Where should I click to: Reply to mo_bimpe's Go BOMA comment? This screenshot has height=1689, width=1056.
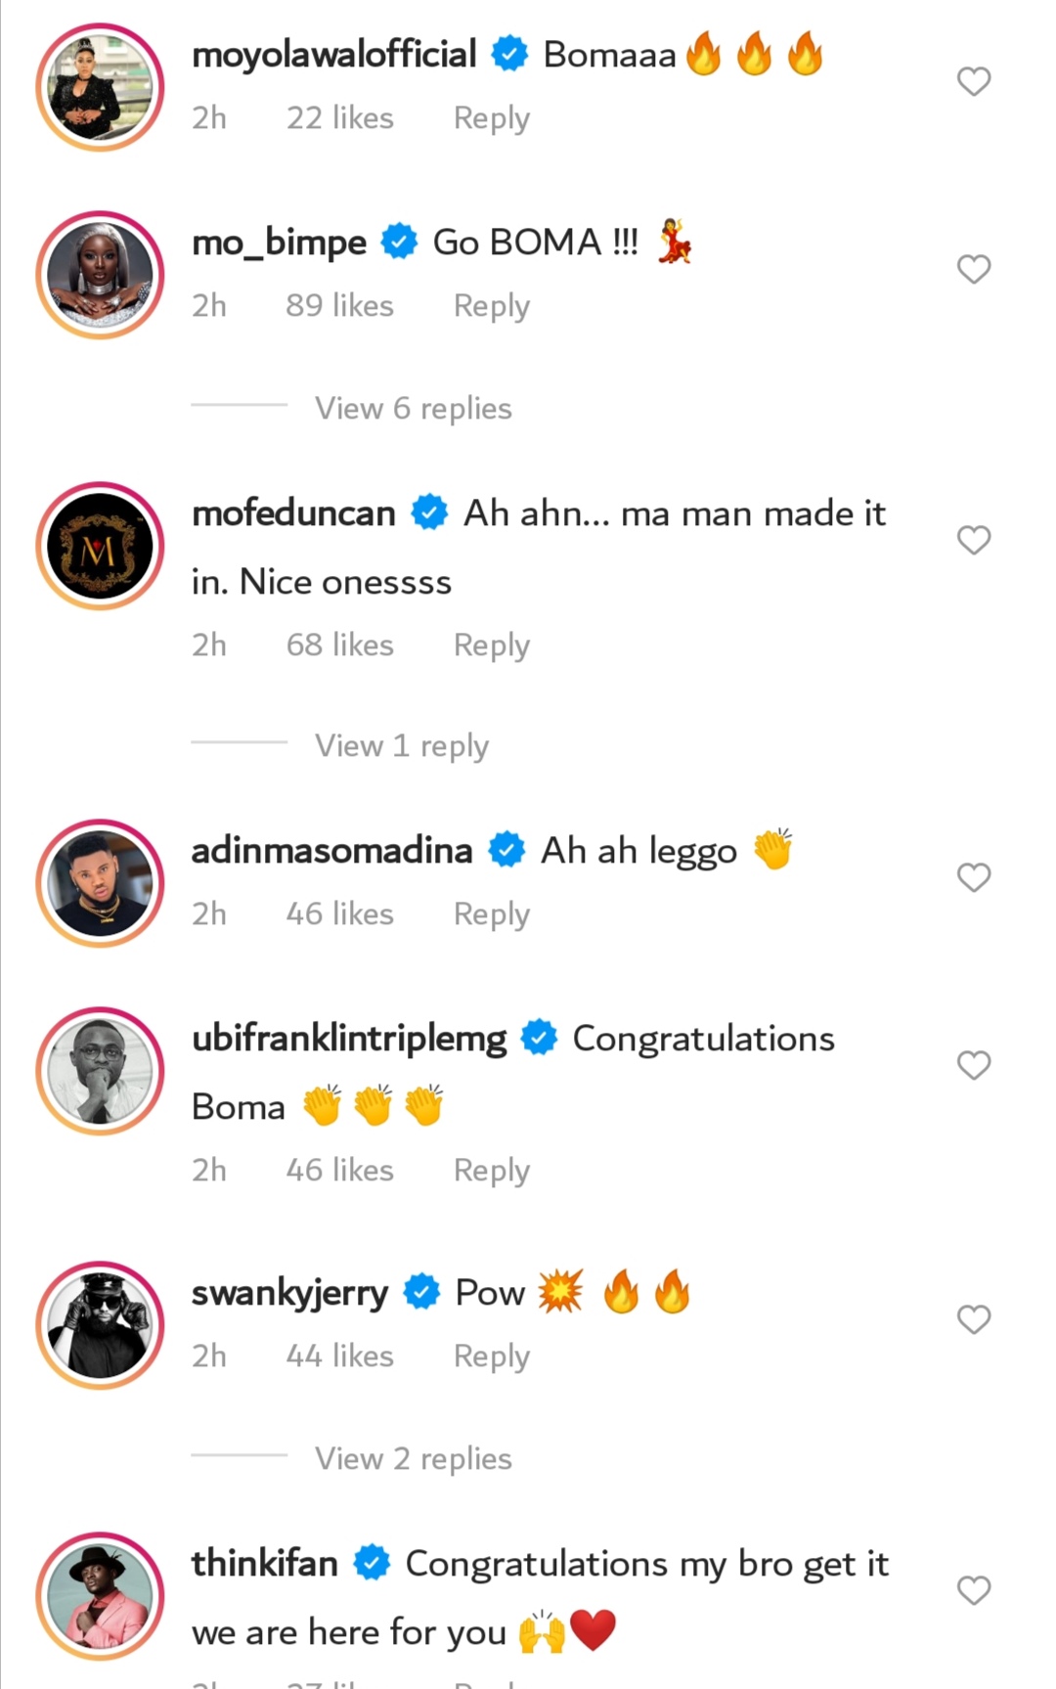(491, 306)
